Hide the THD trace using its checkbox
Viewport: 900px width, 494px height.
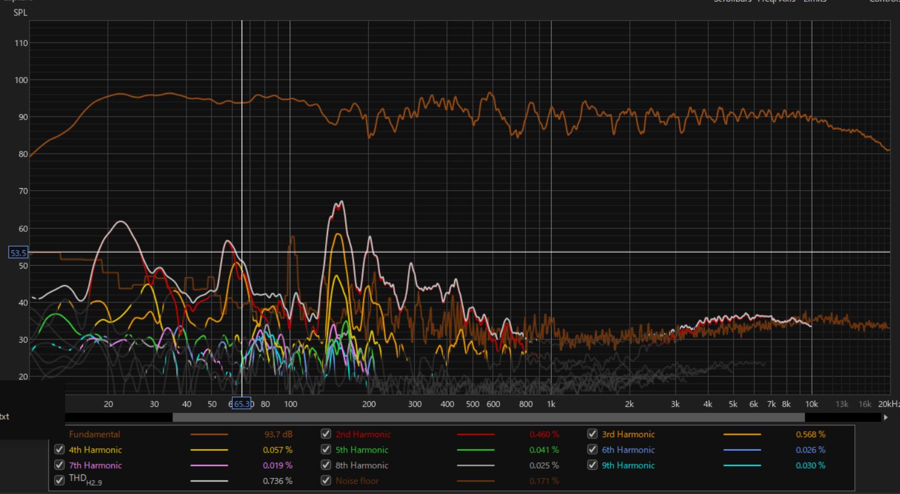[x=59, y=480]
